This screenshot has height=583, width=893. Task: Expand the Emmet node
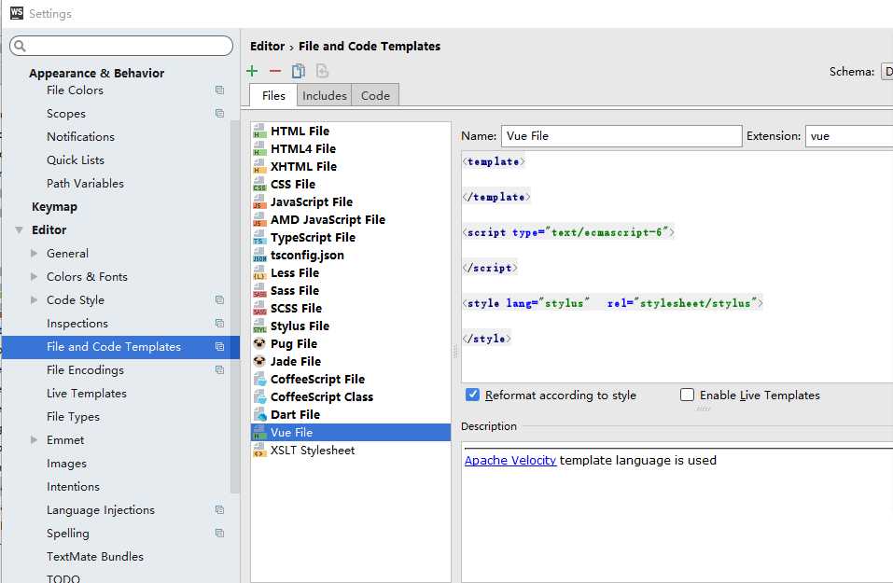[x=35, y=440]
